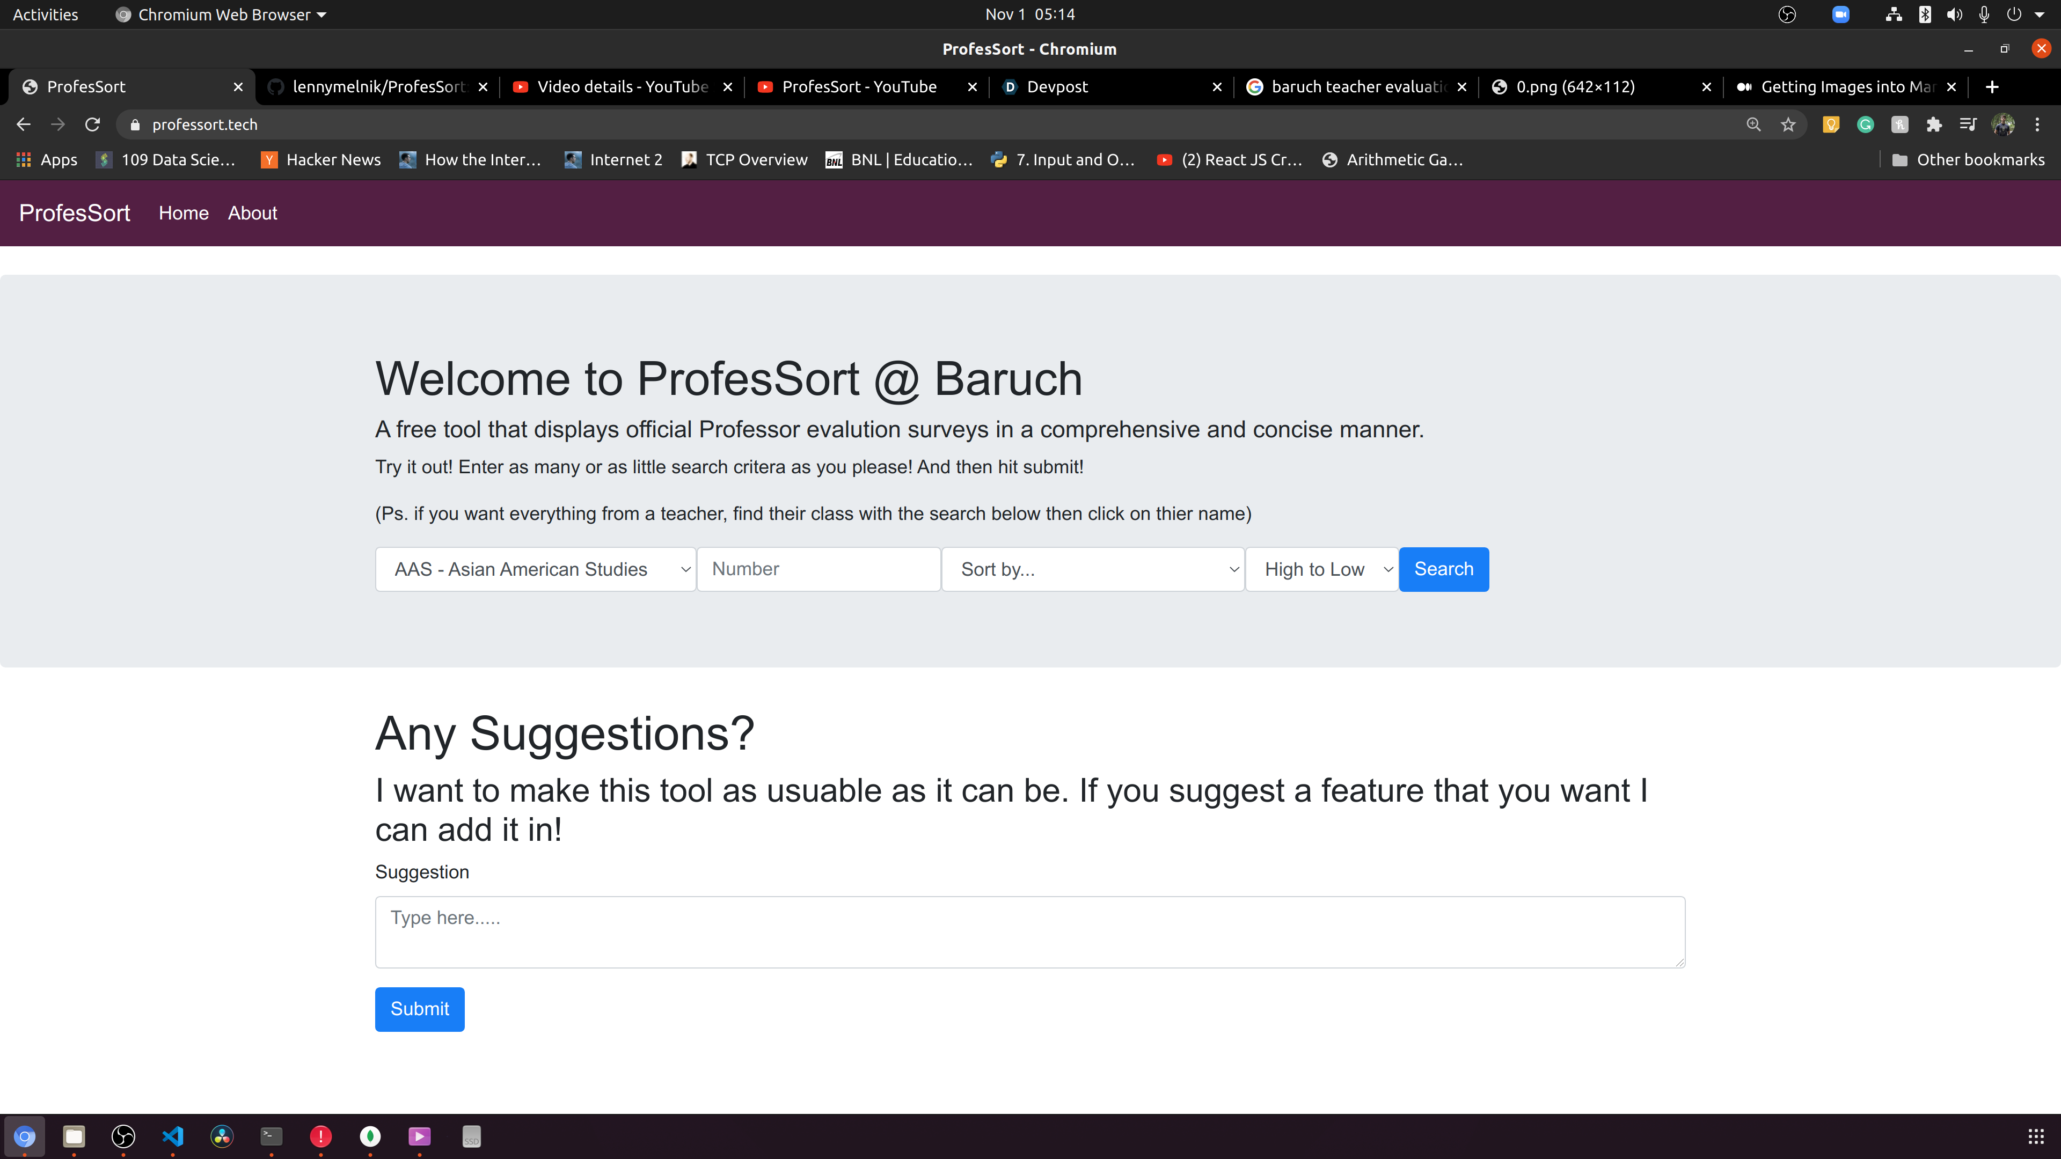Click the browser back arrow
The height and width of the screenshot is (1159, 2061).
pyautogui.click(x=23, y=125)
